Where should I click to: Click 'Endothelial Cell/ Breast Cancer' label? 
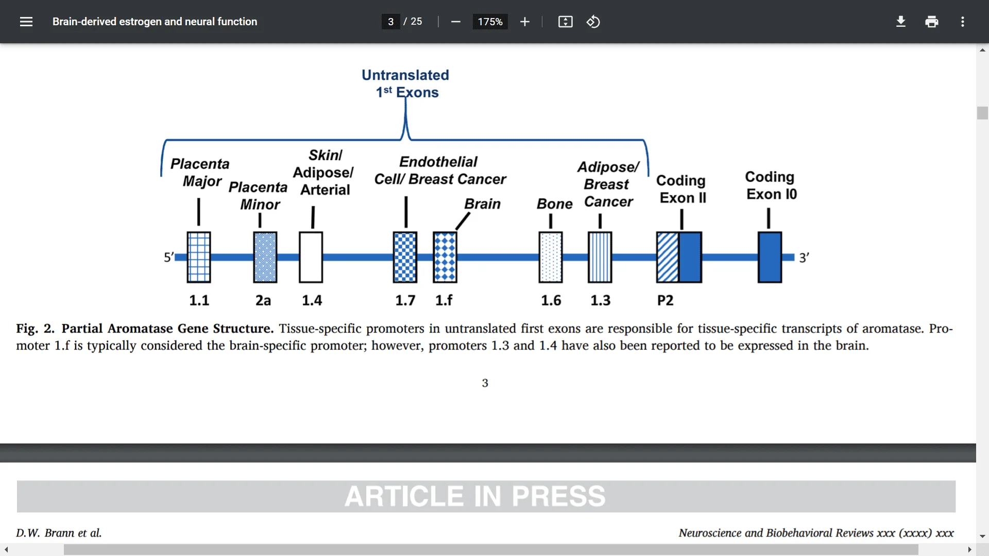(x=440, y=170)
